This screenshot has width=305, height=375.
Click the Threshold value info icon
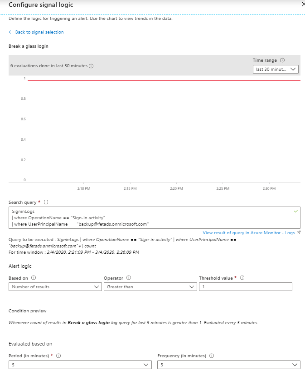(x=242, y=278)
